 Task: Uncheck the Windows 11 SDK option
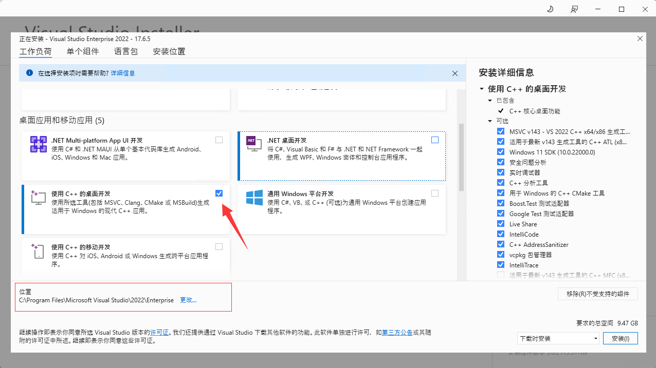tap(501, 152)
